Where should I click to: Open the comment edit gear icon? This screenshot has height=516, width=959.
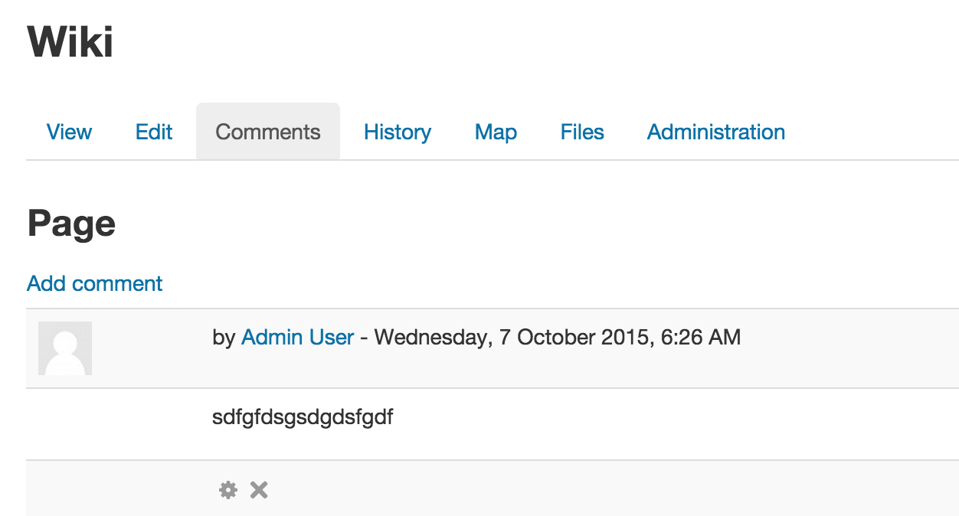pos(228,490)
